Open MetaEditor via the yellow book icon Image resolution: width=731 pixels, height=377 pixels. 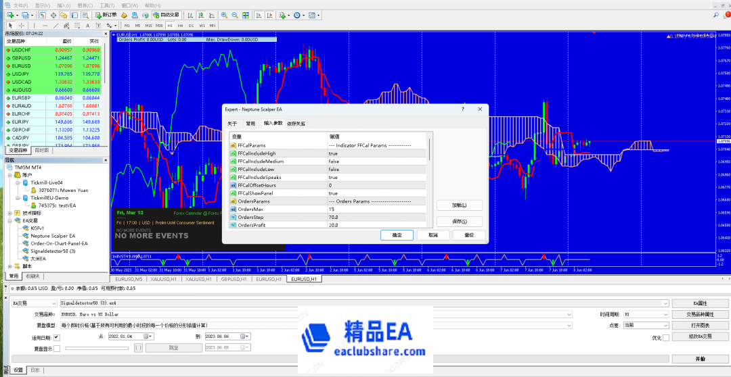[124, 15]
